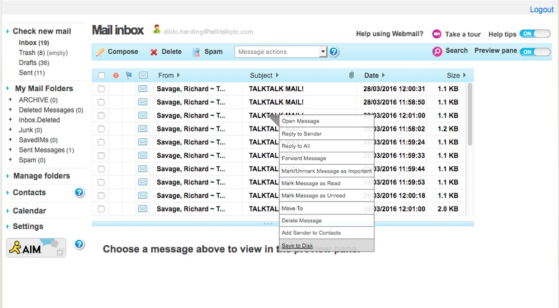
Task: Open help icon beside Message actions
Action: coord(333,52)
